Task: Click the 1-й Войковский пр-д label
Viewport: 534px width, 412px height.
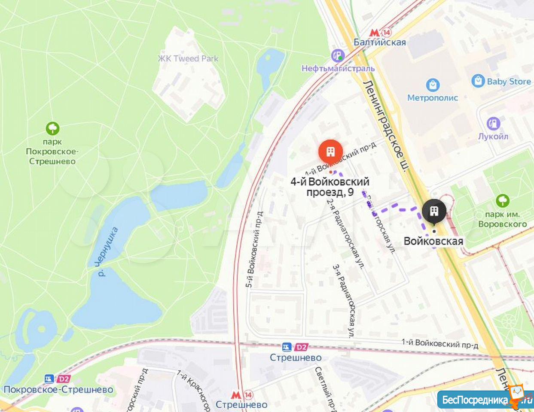Action: pos(440,343)
